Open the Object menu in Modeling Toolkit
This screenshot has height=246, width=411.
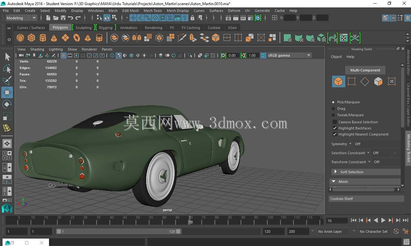coord(336,57)
